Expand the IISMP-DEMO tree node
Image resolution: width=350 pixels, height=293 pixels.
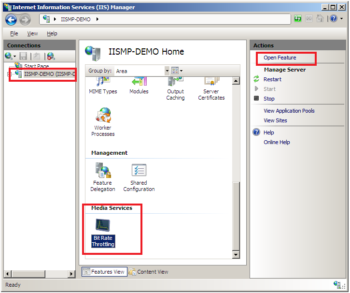(x=9, y=74)
